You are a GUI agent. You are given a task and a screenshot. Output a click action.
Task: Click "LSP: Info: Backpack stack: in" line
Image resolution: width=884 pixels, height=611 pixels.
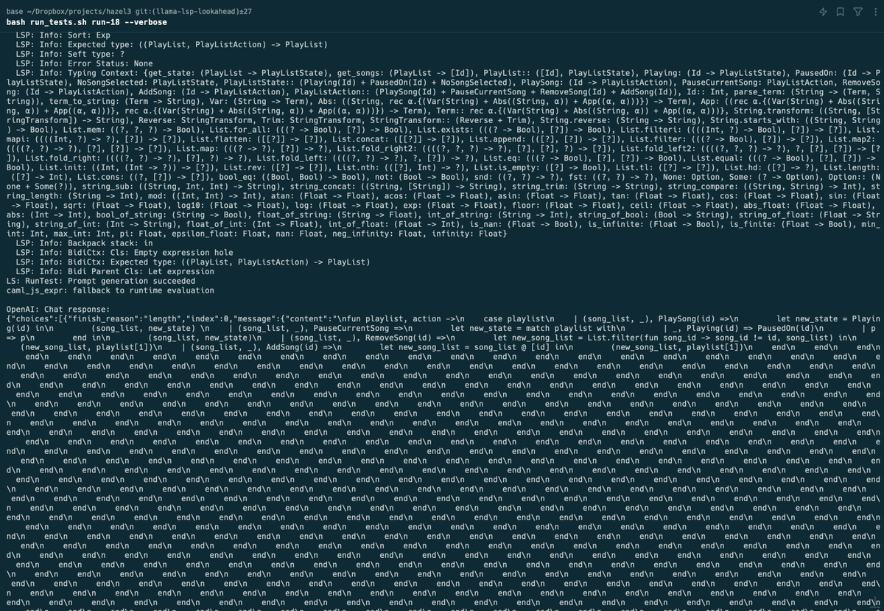84,242
